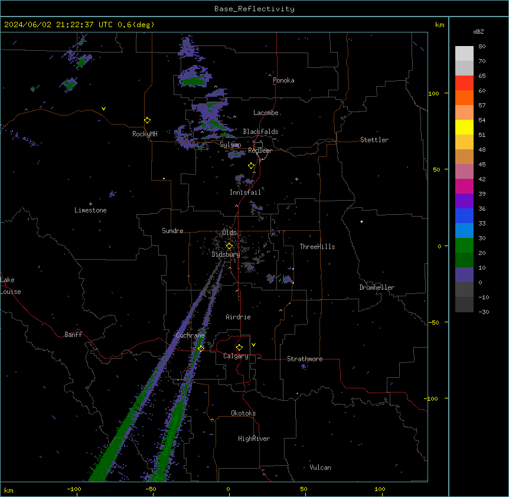Click the Banff town label
This screenshot has height=497, width=509.
[x=73, y=335]
